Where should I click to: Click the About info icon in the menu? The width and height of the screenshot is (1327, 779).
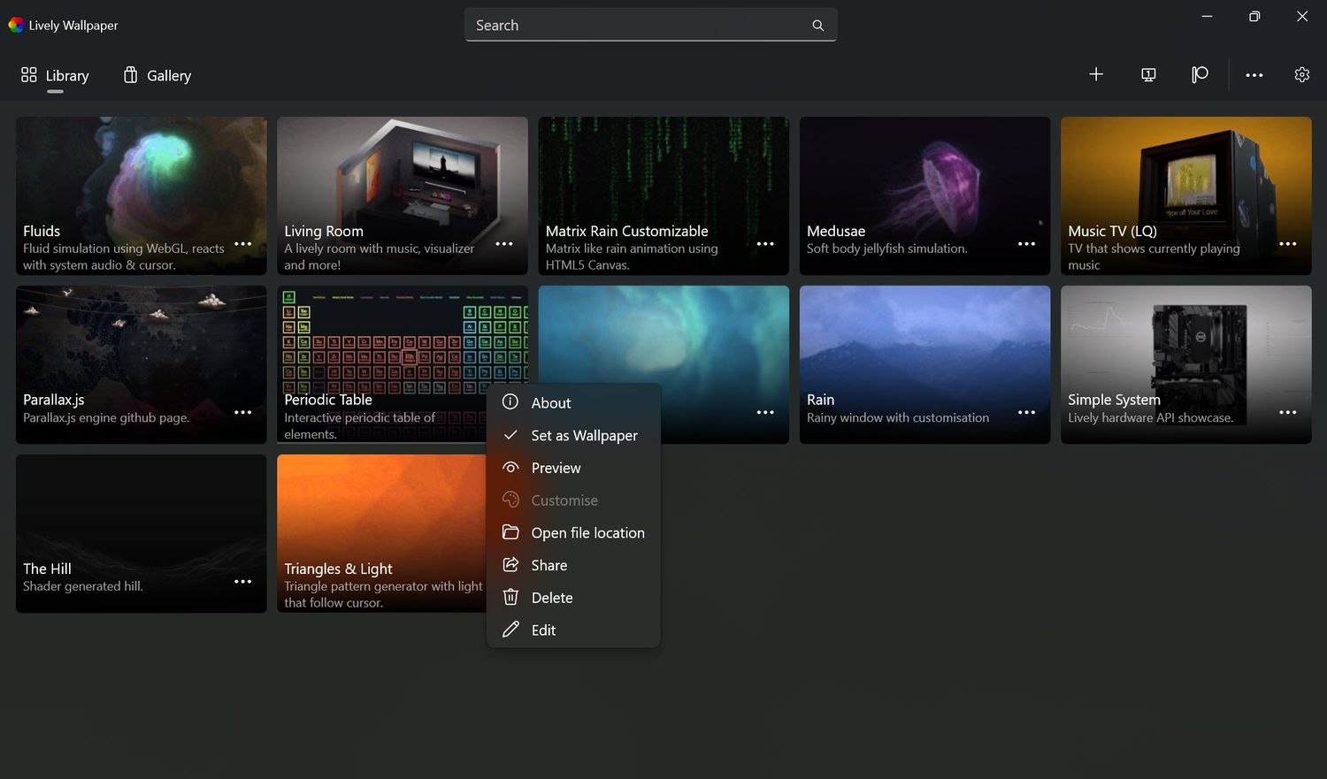tap(510, 402)
